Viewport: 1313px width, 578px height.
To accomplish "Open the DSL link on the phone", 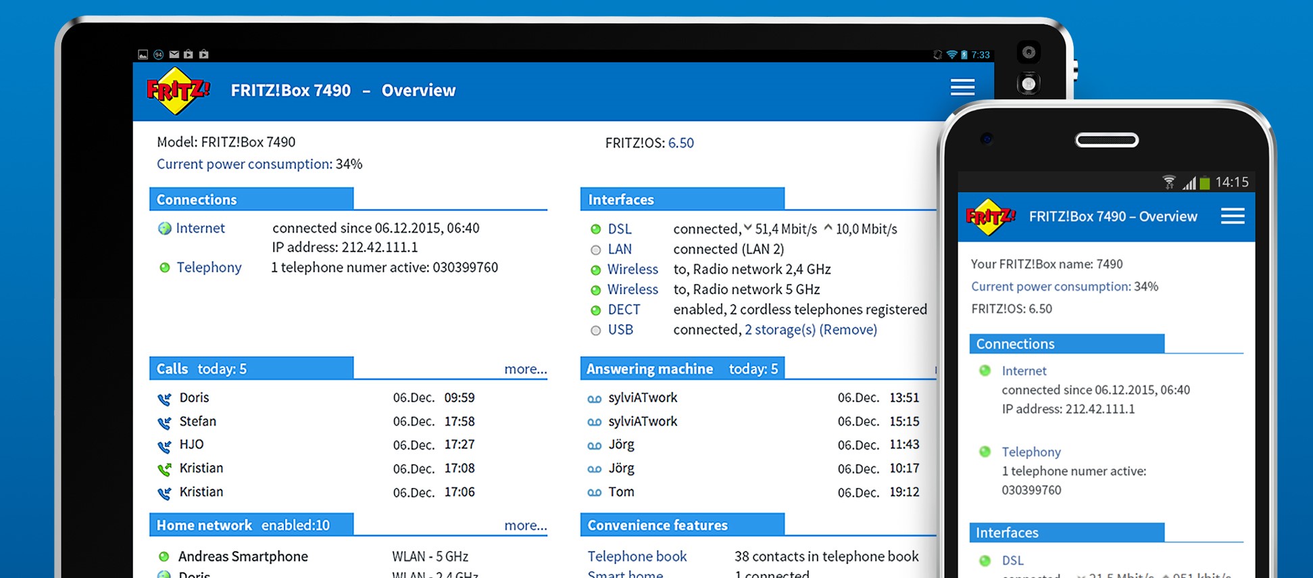I will pyautogui.click(x=1012, y=560).
